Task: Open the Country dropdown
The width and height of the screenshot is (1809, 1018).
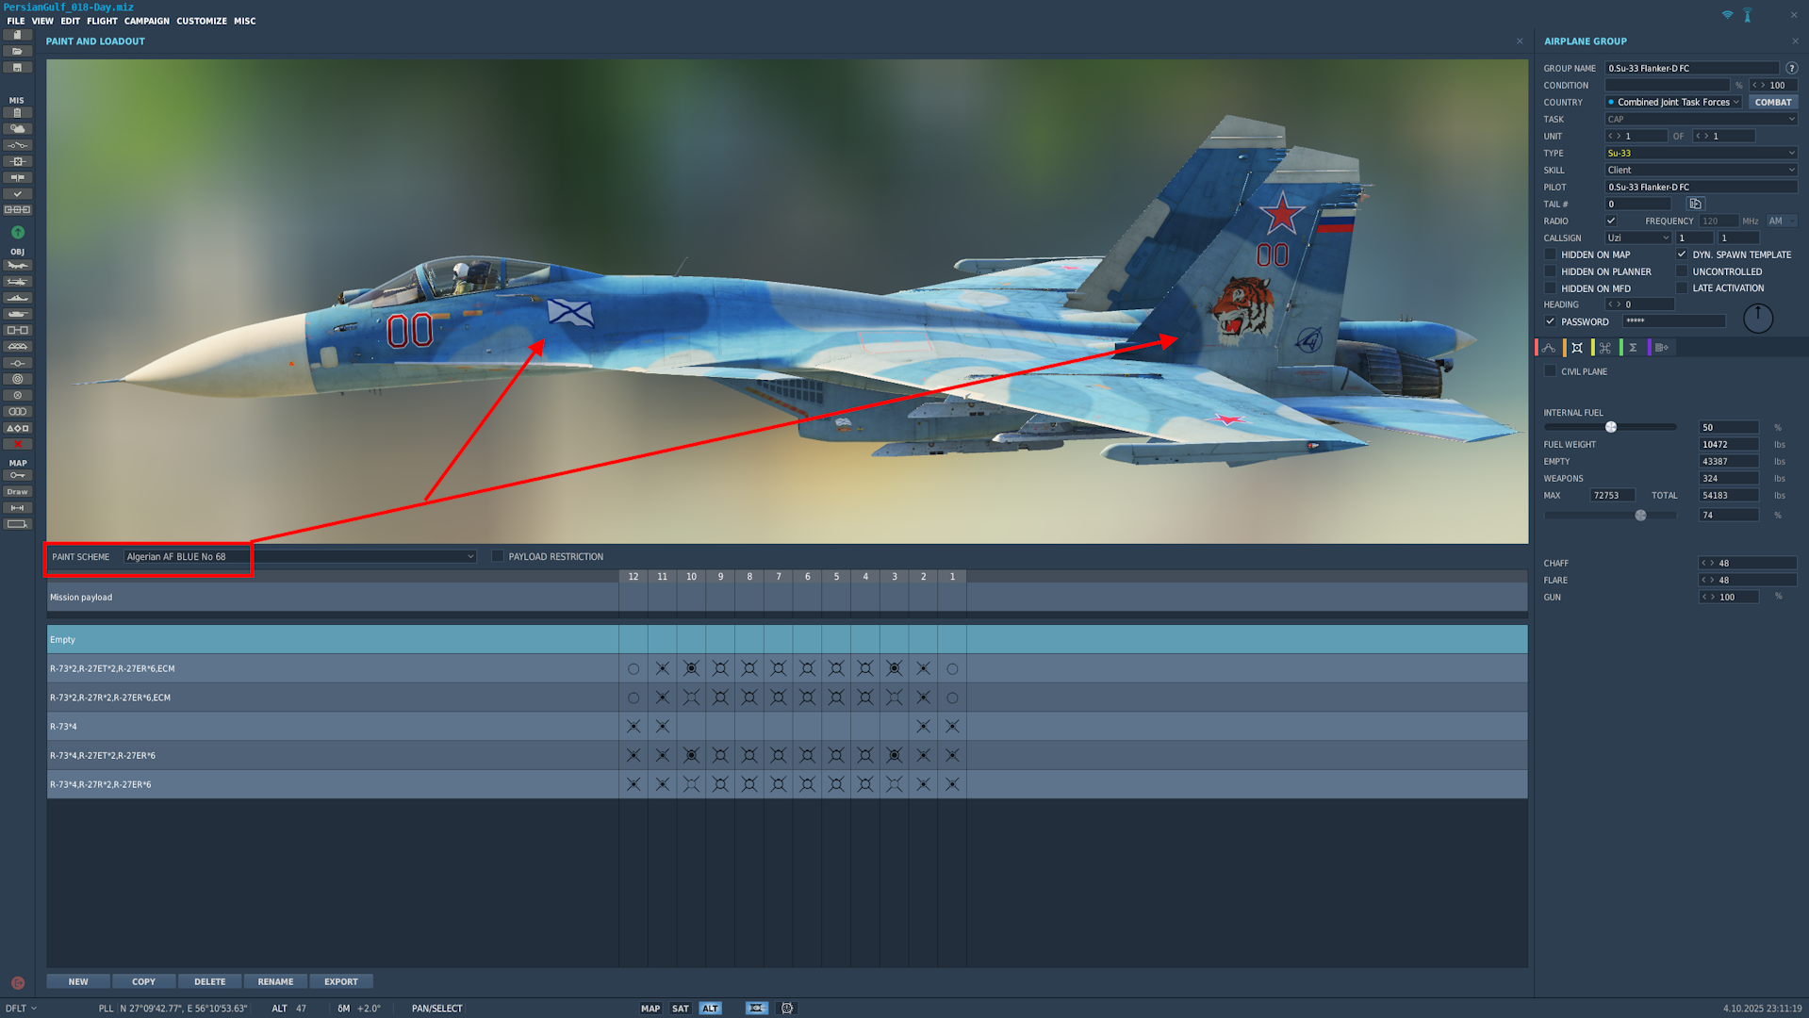Action: [1673, 102]
